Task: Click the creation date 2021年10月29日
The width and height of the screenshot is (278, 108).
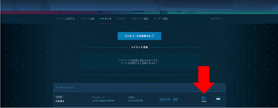Action: pos(135,101)
